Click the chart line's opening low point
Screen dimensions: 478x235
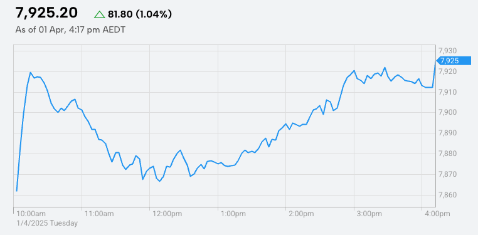click(x=16, y=191)
